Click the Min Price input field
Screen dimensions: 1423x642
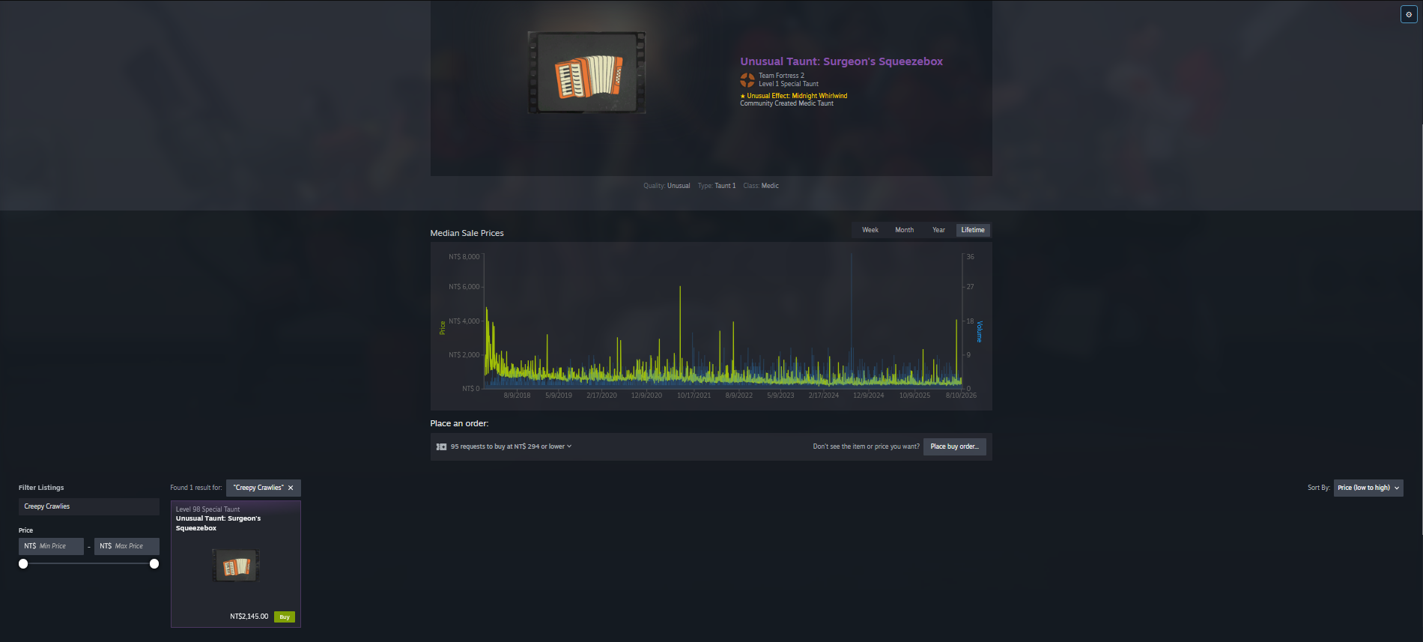pyautogui.click(x=51, y=546)
